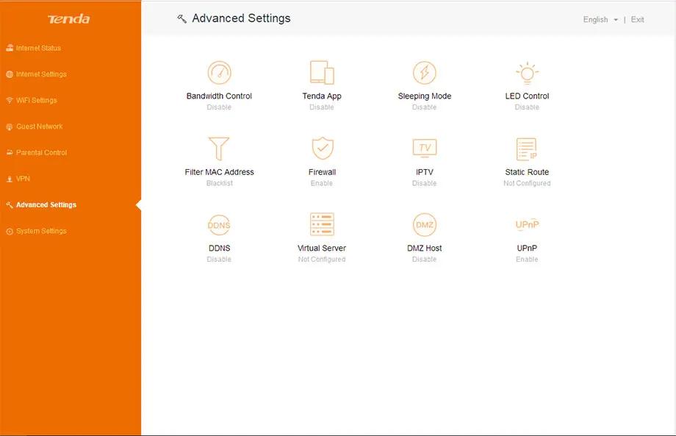Click the Virtual Server label
The height and width of the screenshot is (436, 676).
coord(322,248)
